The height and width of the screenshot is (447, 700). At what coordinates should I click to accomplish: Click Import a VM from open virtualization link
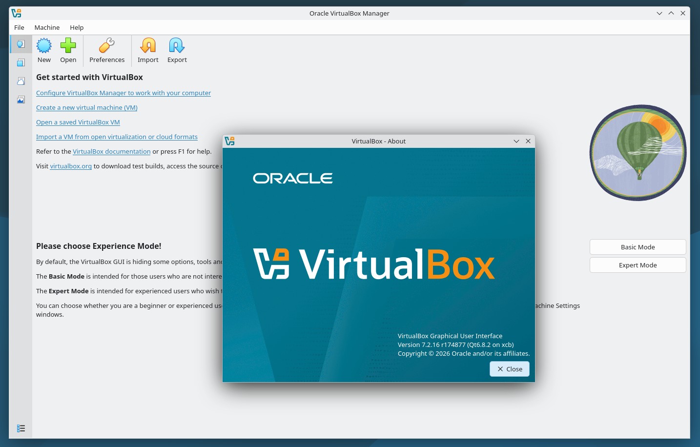[117, 137]
